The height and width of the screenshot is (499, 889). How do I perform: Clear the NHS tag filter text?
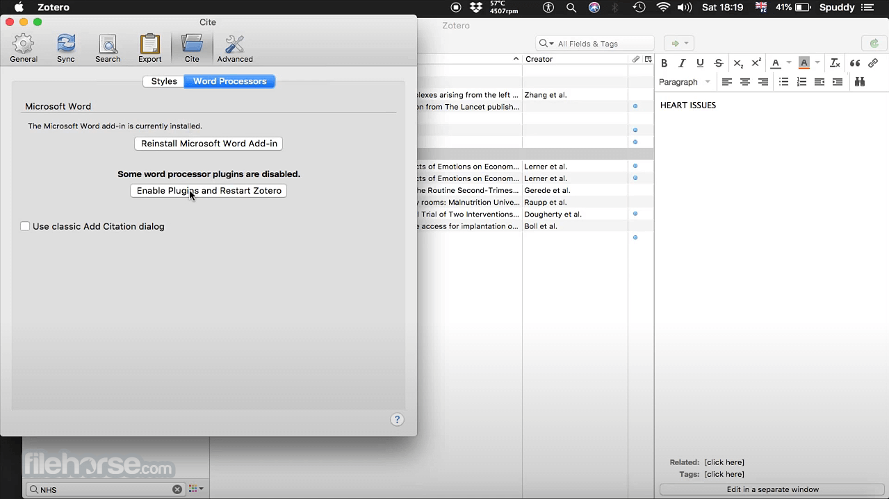click(177, 489)
